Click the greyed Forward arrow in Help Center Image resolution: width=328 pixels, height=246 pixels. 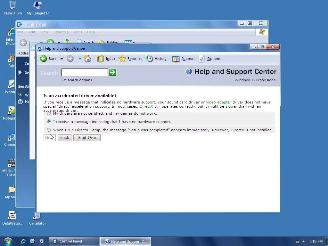pyautogui.click(x=70, y=59)
